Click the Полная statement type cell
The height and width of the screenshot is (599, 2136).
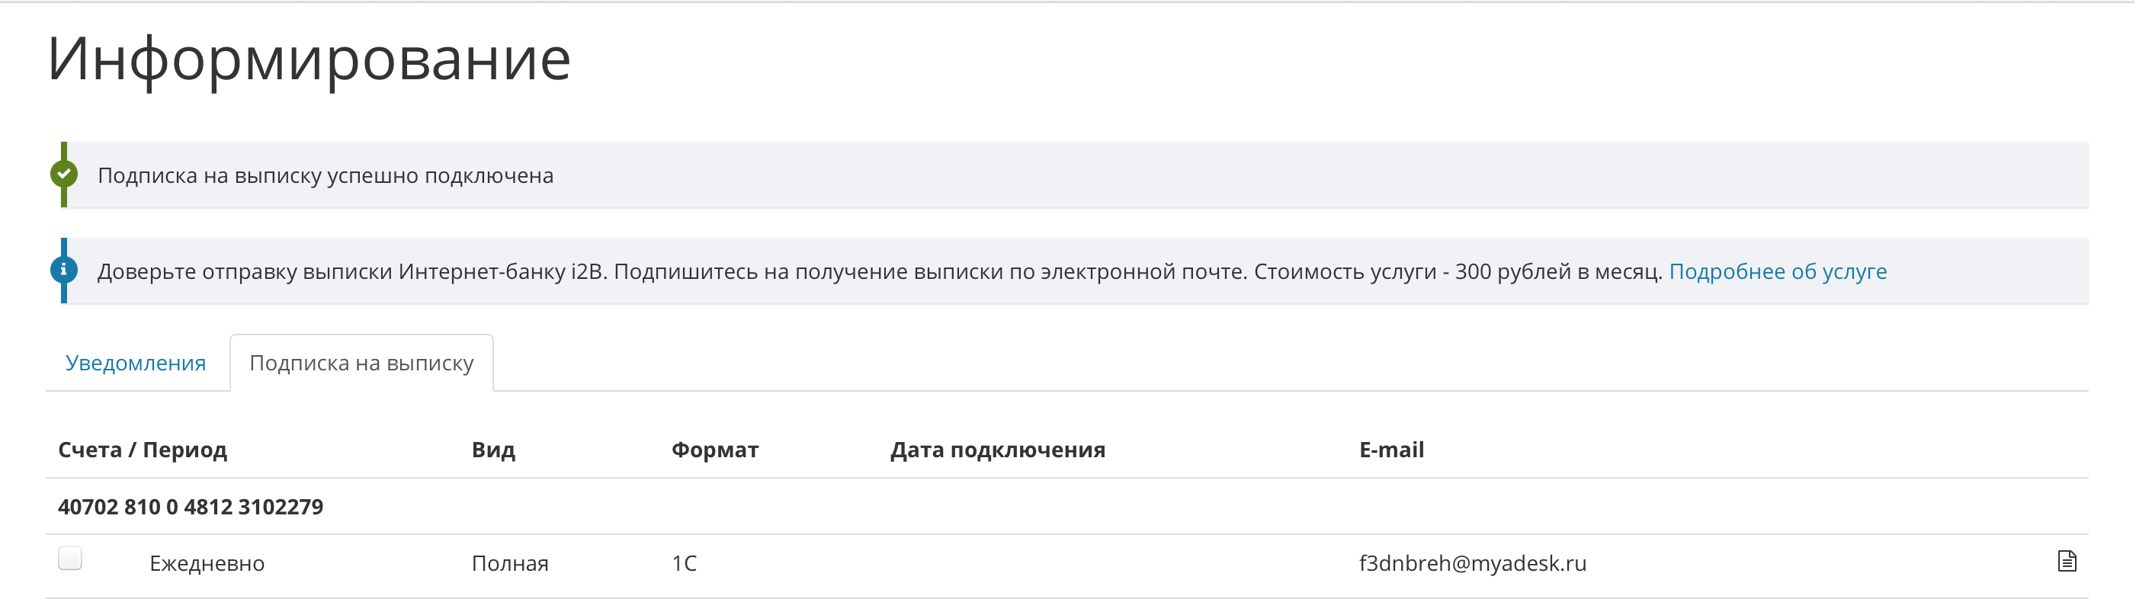pyautogui.click(x=510, y=563)
